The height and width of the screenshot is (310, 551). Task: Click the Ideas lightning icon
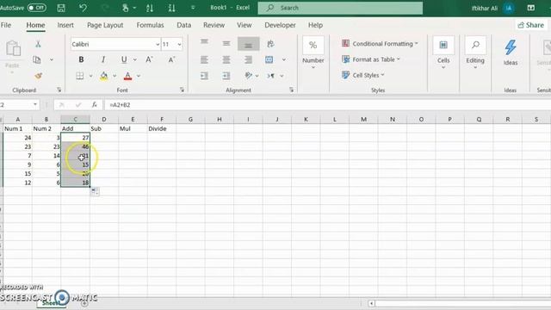pos(511,48)
